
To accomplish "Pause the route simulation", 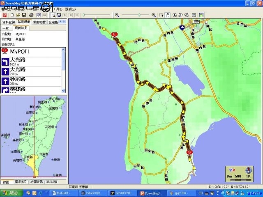I will pos(76,15).
